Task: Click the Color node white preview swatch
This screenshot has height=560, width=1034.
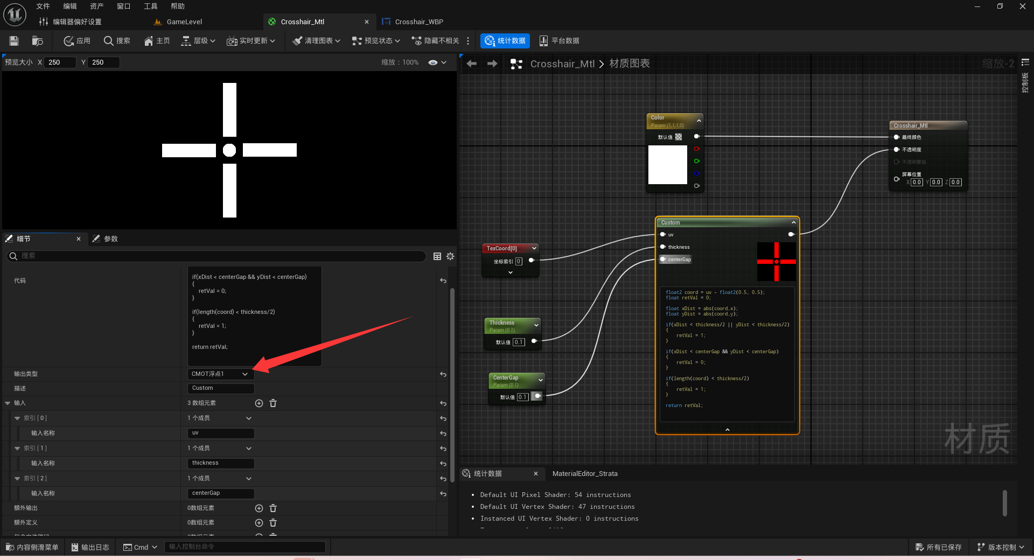Action: [x=668, y=165]
